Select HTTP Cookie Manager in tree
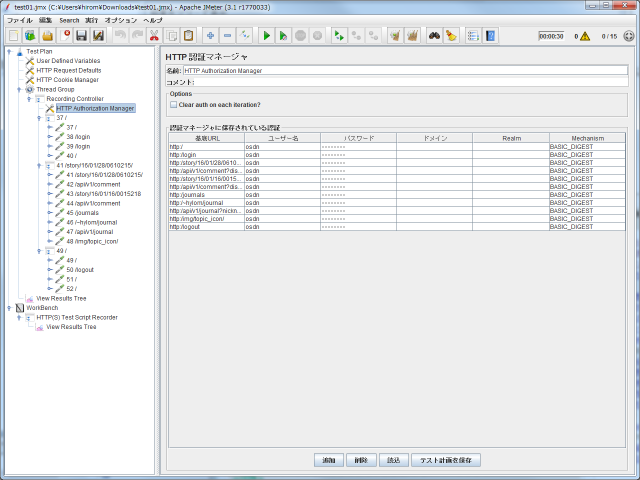The image size is (640, 480). (x=67, y=80)
